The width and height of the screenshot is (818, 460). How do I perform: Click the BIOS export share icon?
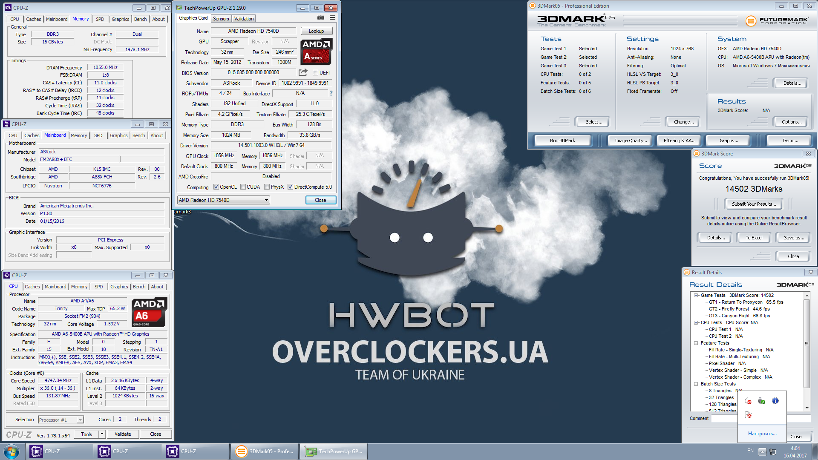[303, 72]
